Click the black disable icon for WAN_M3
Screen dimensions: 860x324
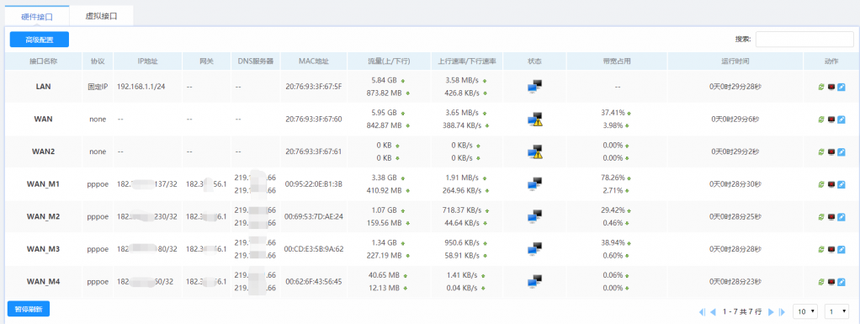(831, 249)
